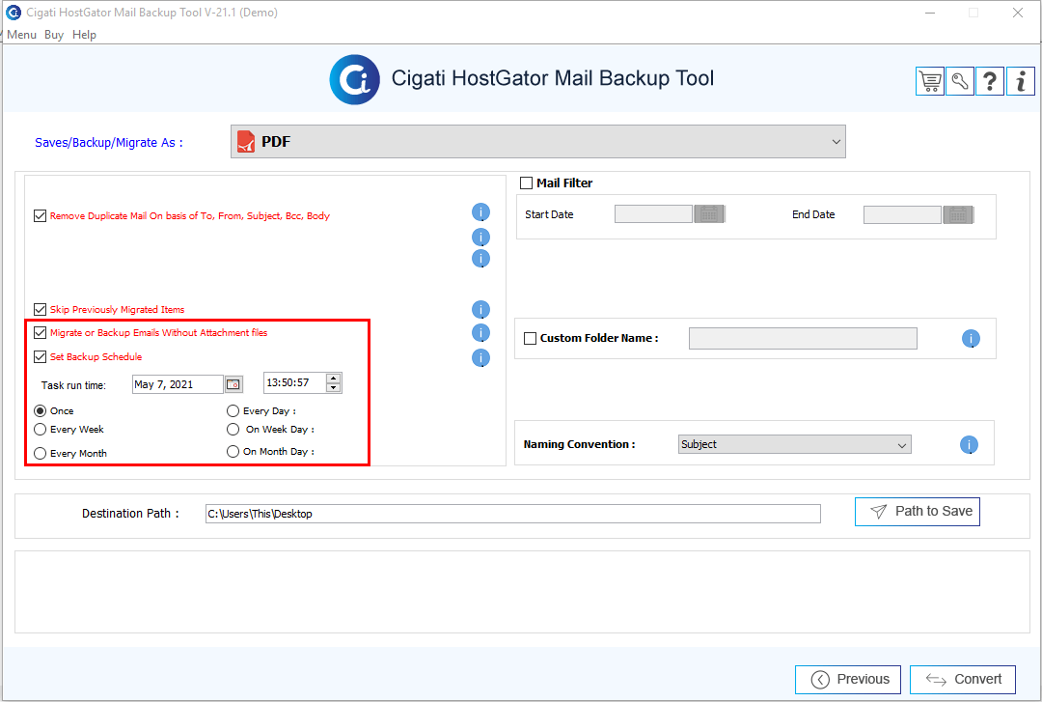Select the Once radio button
Viewport: 1042px width, 702px height.
(x=40, y=411)
